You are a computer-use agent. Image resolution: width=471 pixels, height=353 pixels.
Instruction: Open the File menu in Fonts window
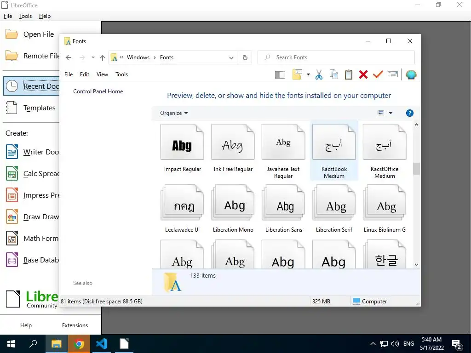pos(69,74)
